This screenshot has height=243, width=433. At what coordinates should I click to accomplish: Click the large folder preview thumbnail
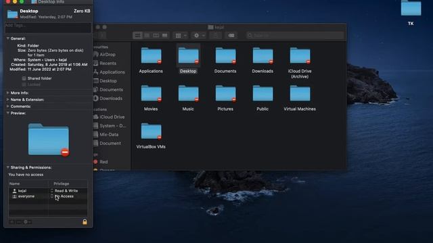coord(49,140)
